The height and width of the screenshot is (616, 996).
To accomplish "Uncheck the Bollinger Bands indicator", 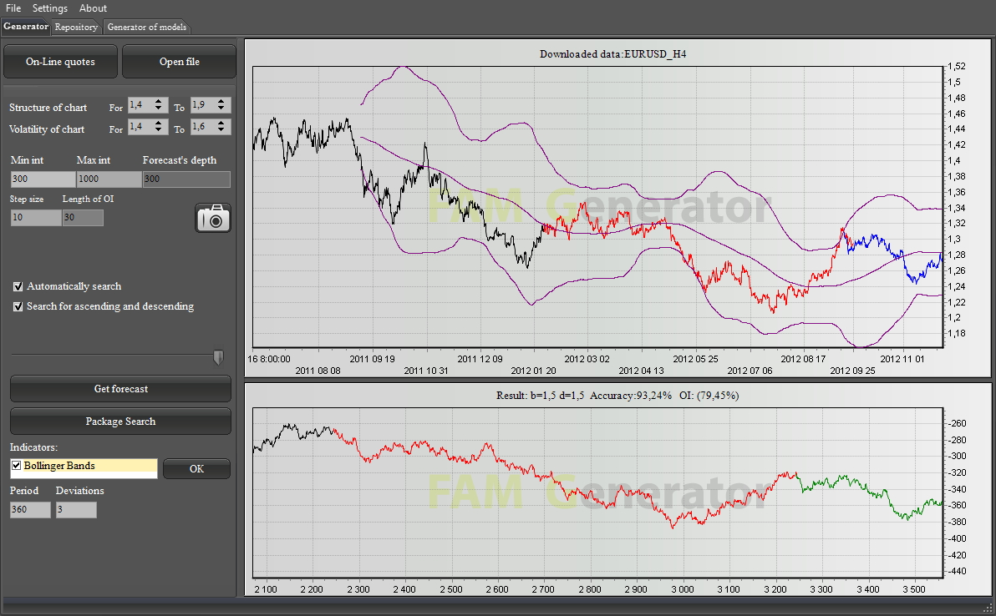I will 17,466.
